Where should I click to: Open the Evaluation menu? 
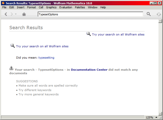point(66,7)
